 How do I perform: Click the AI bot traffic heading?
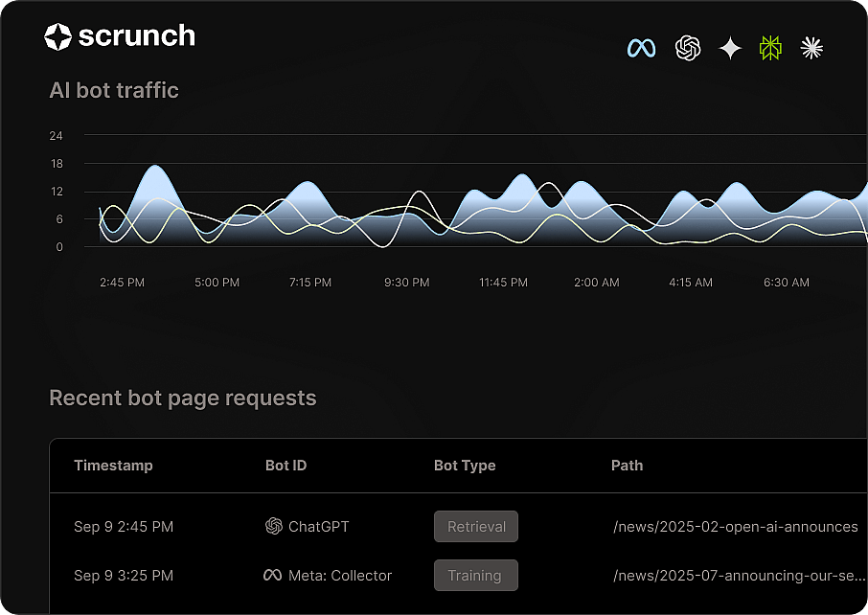(x=114, y=90)
